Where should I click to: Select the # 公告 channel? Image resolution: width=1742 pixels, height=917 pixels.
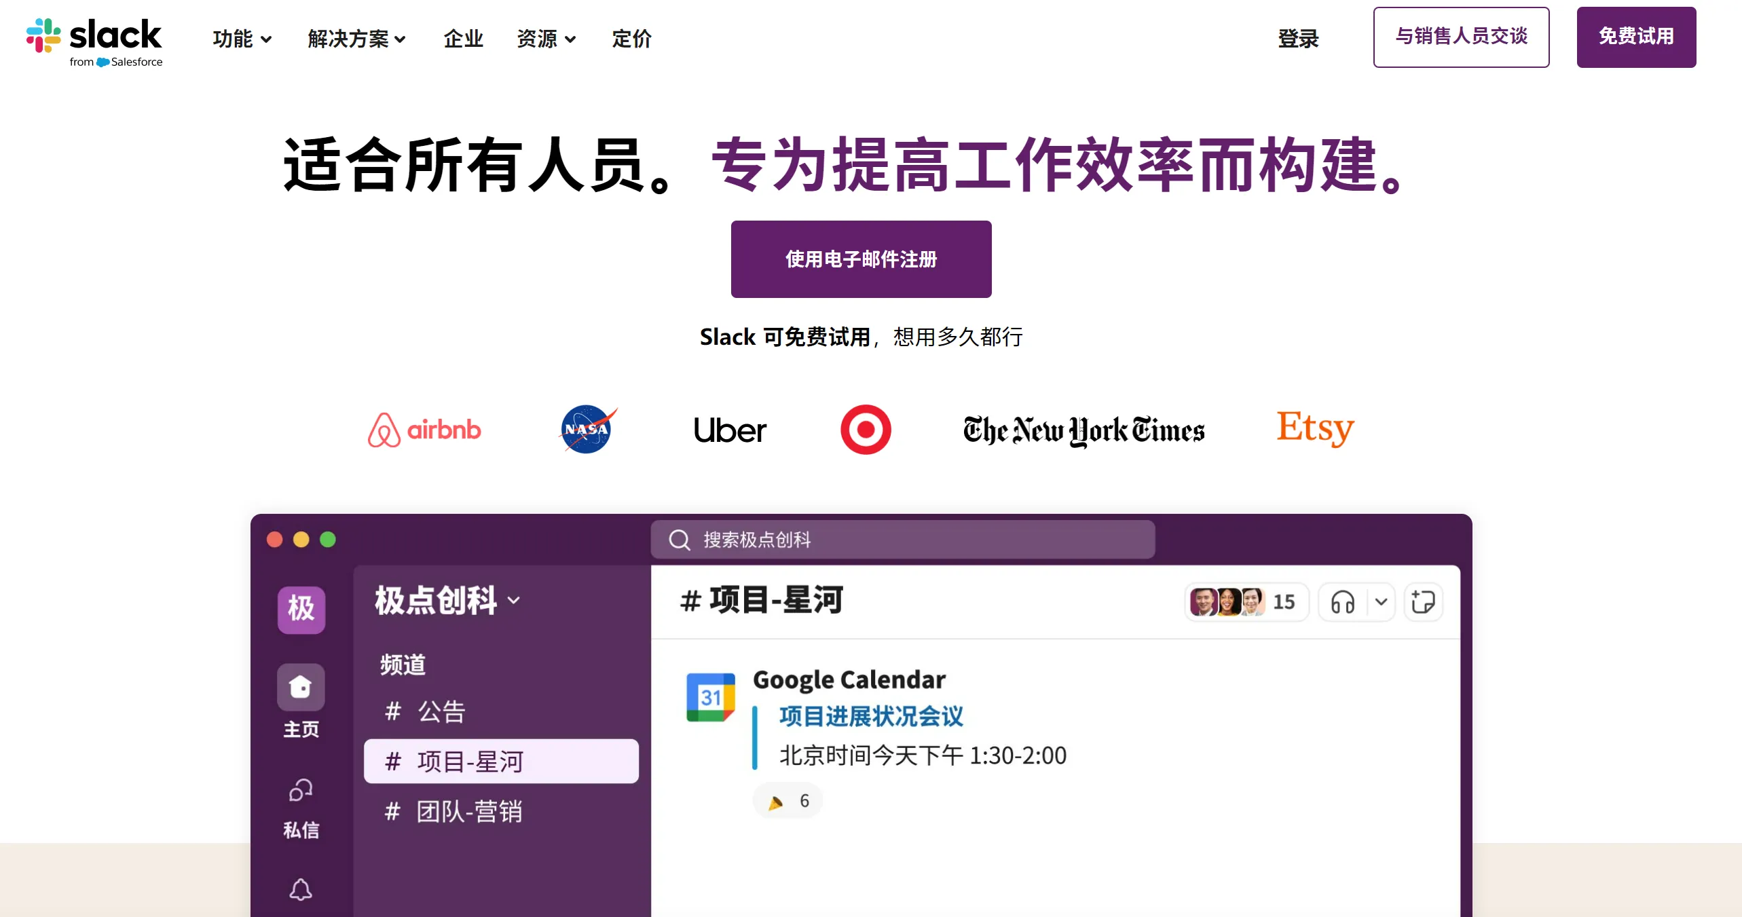coord(425,711)
